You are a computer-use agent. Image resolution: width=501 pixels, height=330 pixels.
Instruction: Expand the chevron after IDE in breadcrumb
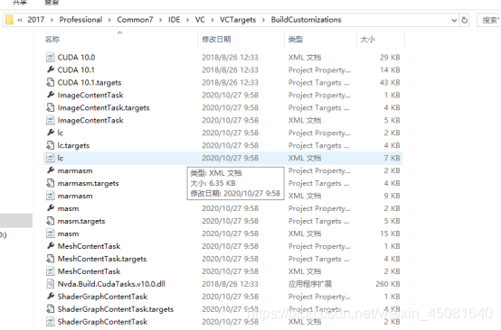(187, 20)
